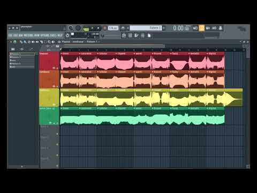
Task: Click toolbar icon right of the orange button
Action: coord(208,28)
